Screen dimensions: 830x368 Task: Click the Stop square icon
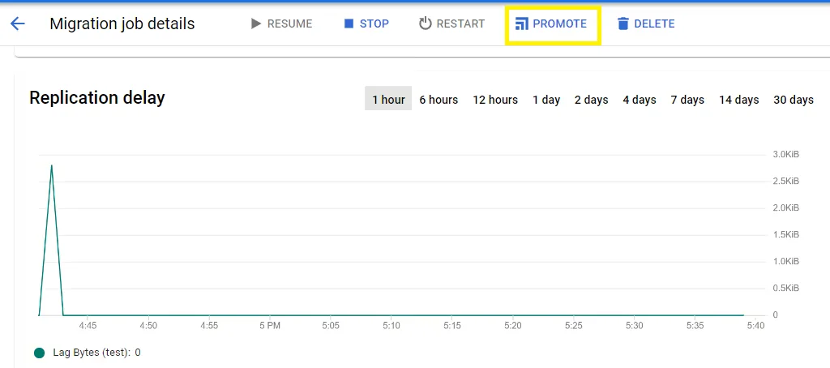pos(349,24)
